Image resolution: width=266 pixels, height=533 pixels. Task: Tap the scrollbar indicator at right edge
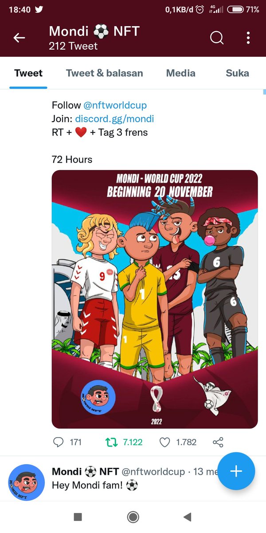point(264,92)
